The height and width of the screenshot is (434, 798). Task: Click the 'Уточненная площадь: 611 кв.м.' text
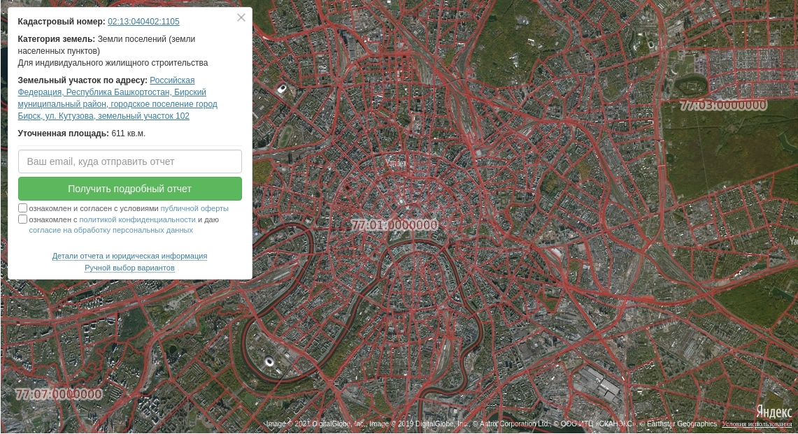(x=81, y=133)
